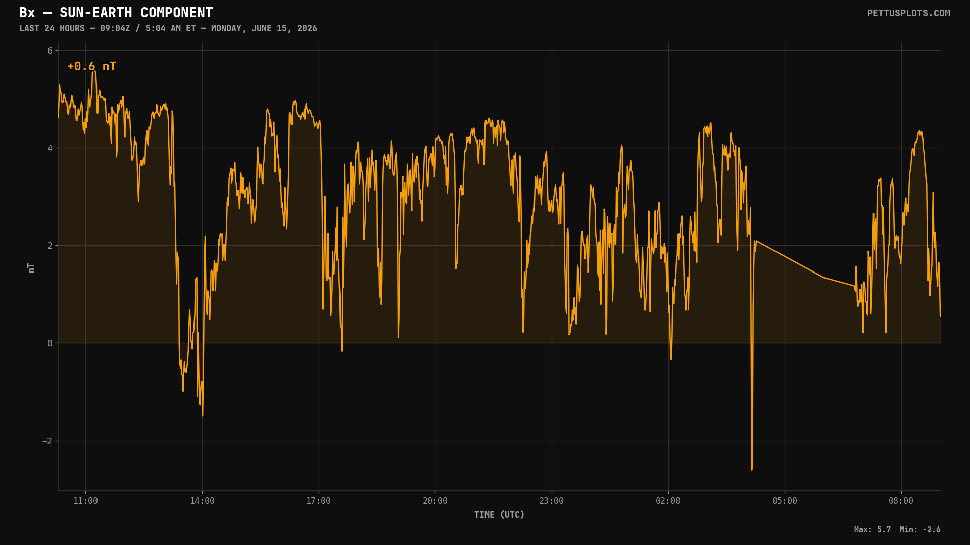Click the x-axis tick label 02:00
970x545 pixels.
[x=668, y=501]
